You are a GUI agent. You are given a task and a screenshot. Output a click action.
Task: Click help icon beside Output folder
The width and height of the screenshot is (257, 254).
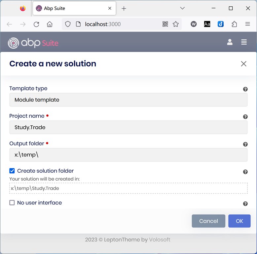245,144
